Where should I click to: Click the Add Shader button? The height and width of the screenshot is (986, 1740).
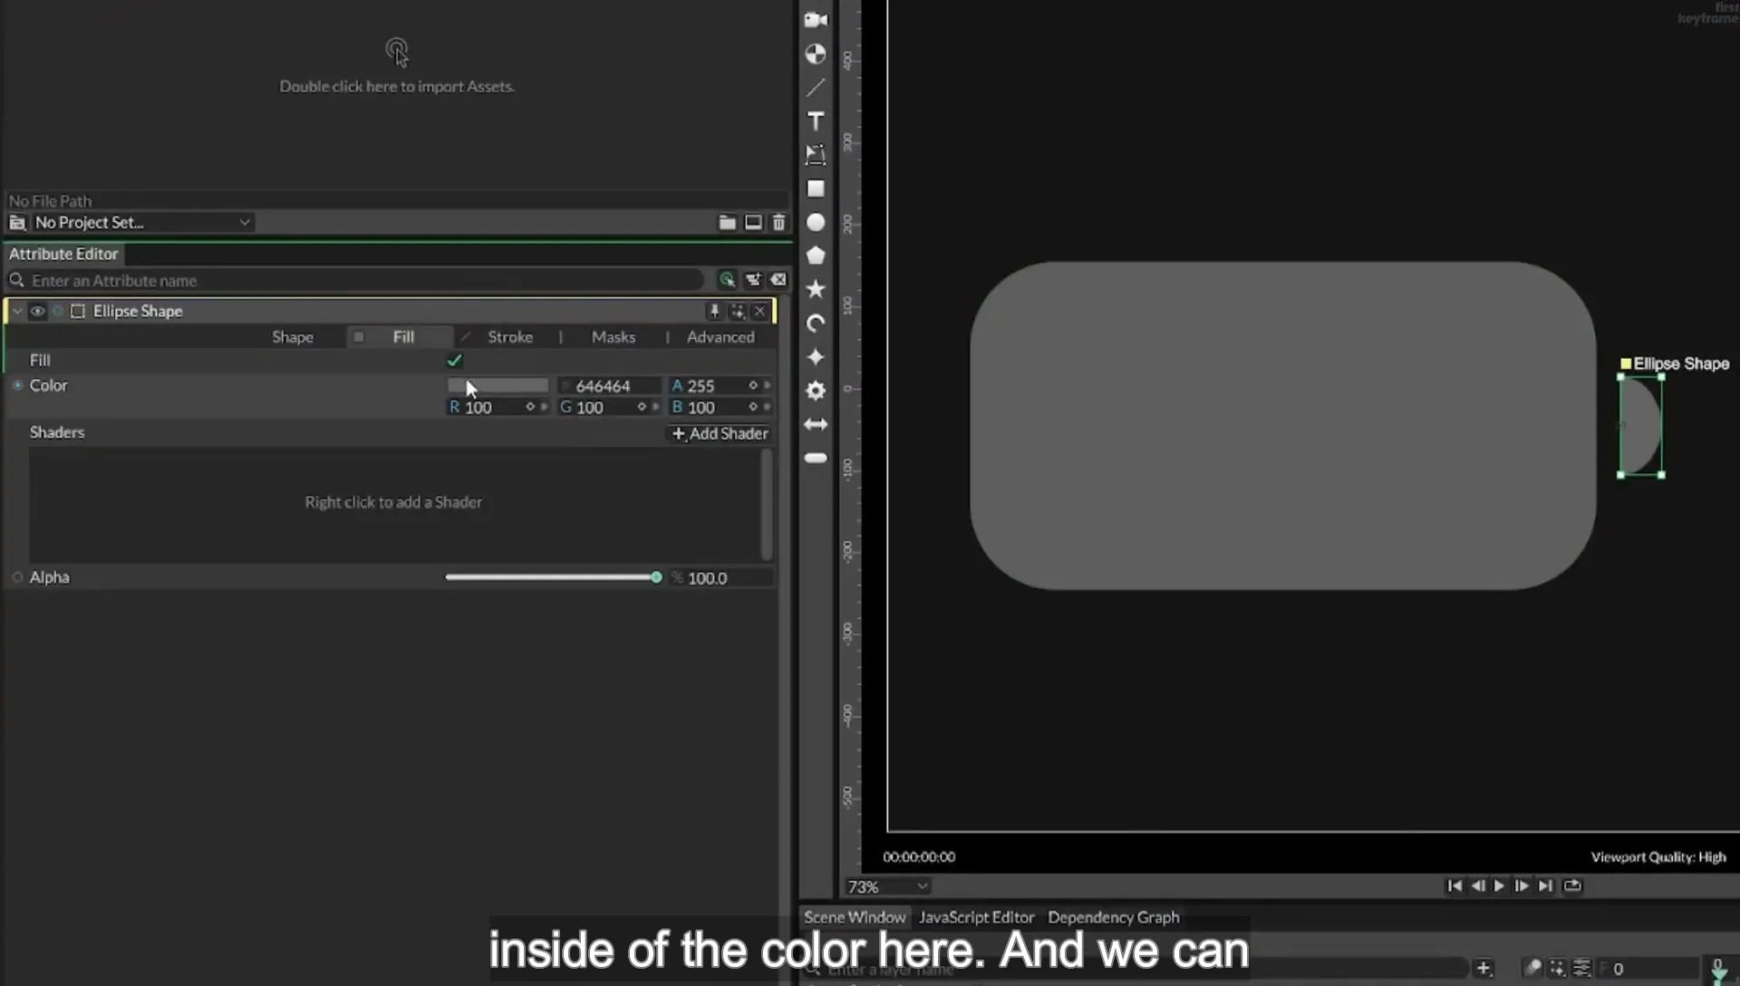720,433
